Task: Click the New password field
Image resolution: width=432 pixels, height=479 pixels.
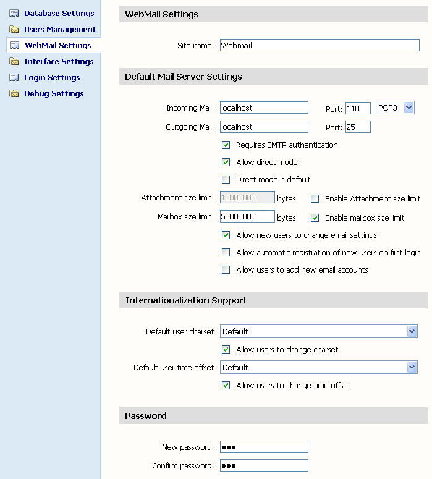Action: point(264,447)
